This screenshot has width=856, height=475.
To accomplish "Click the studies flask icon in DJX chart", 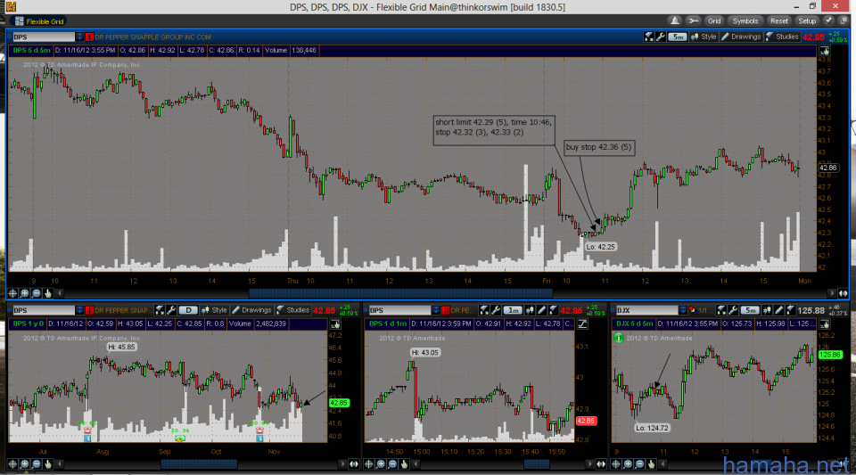I will click(791, 310).
